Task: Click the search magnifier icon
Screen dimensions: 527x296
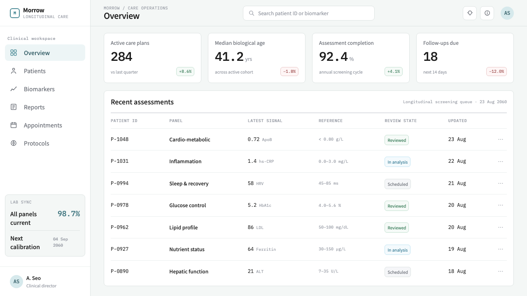Action: [x=252, y=13]
